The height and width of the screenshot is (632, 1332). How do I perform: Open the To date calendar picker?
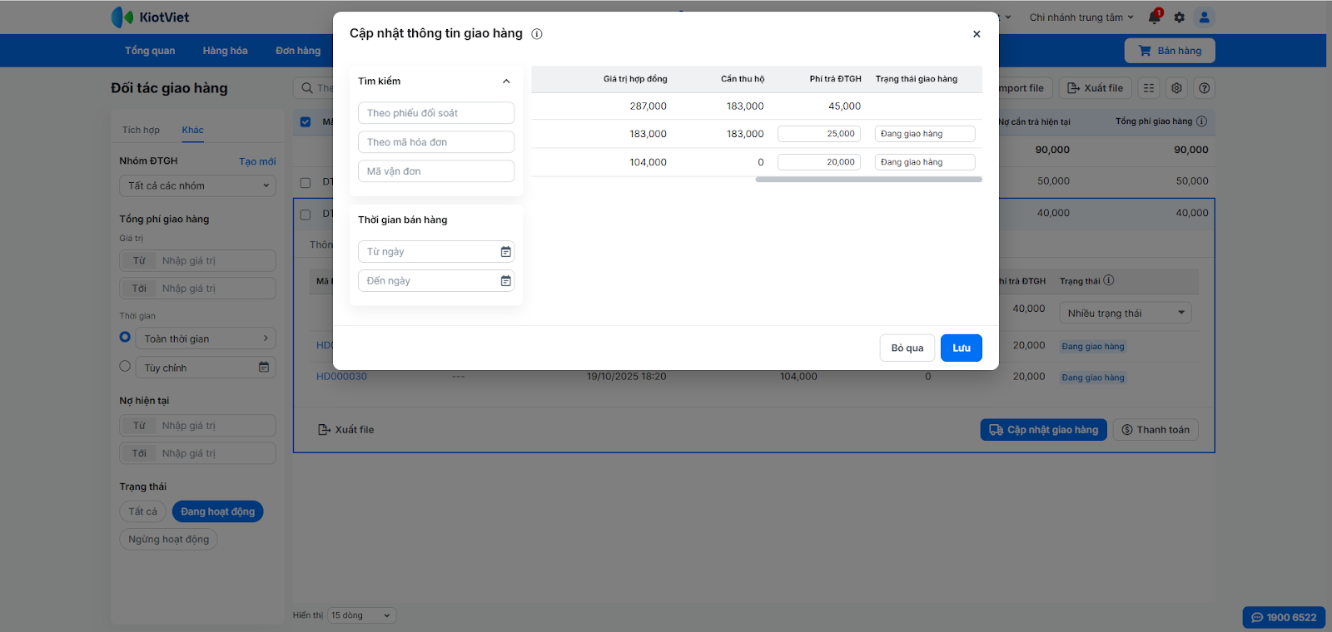(505, 281)
